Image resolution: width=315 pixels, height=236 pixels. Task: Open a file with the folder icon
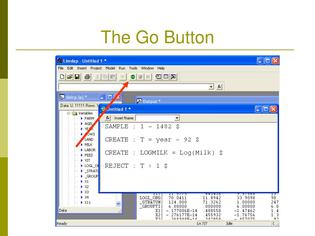click(70, 77)
